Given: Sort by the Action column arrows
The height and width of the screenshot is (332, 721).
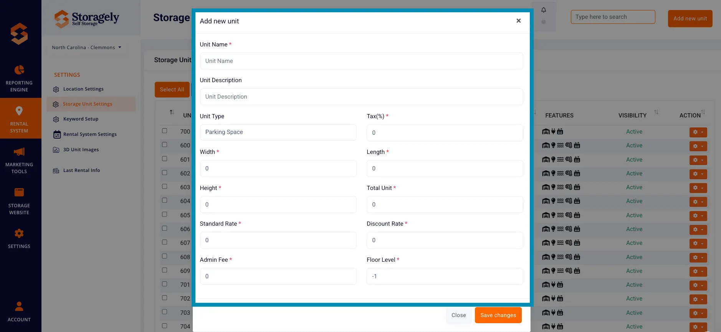Looking at the screenshot, I should click(703, 112).
